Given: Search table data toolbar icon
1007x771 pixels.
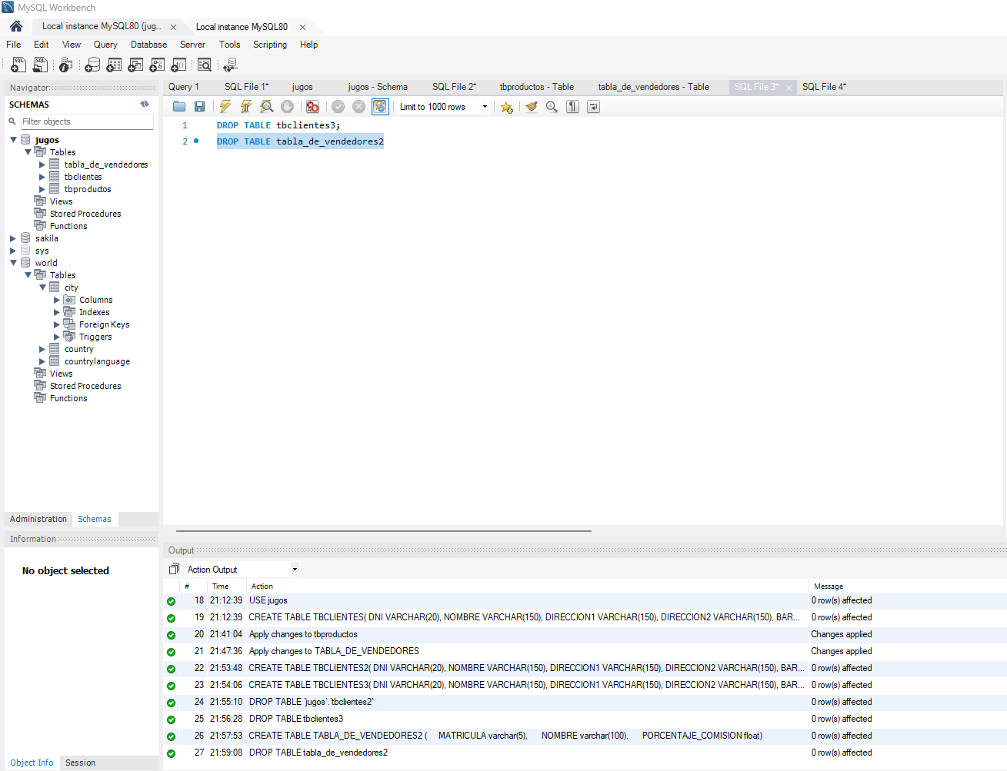Looking at the screenshot, I should (x=205, y=65).
